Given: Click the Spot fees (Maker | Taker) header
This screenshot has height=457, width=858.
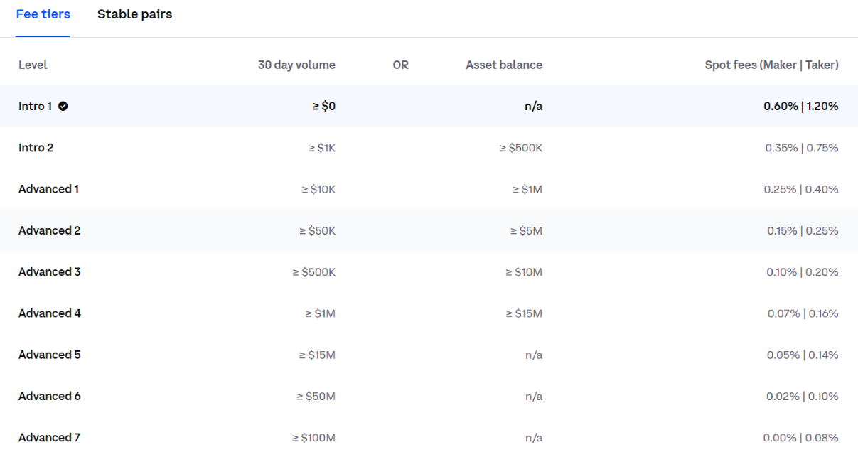Looking at the screenshot, I should (771, 65).
